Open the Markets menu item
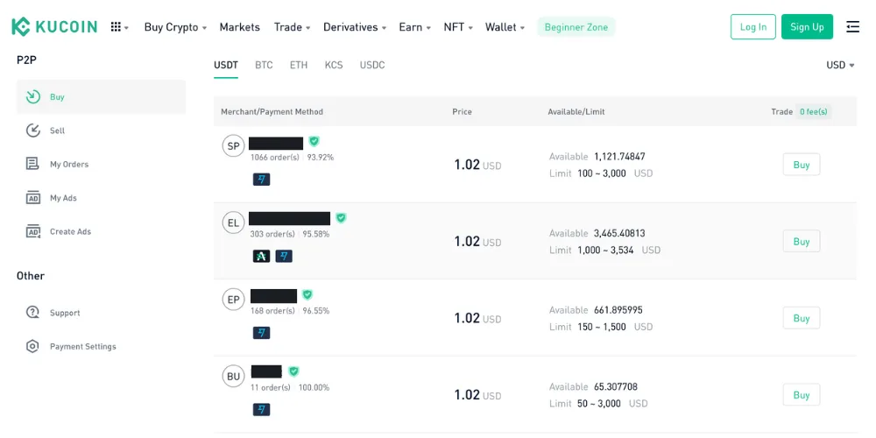Image resolution: width=876 pixels, height=438 pixels. pos(239,27)
